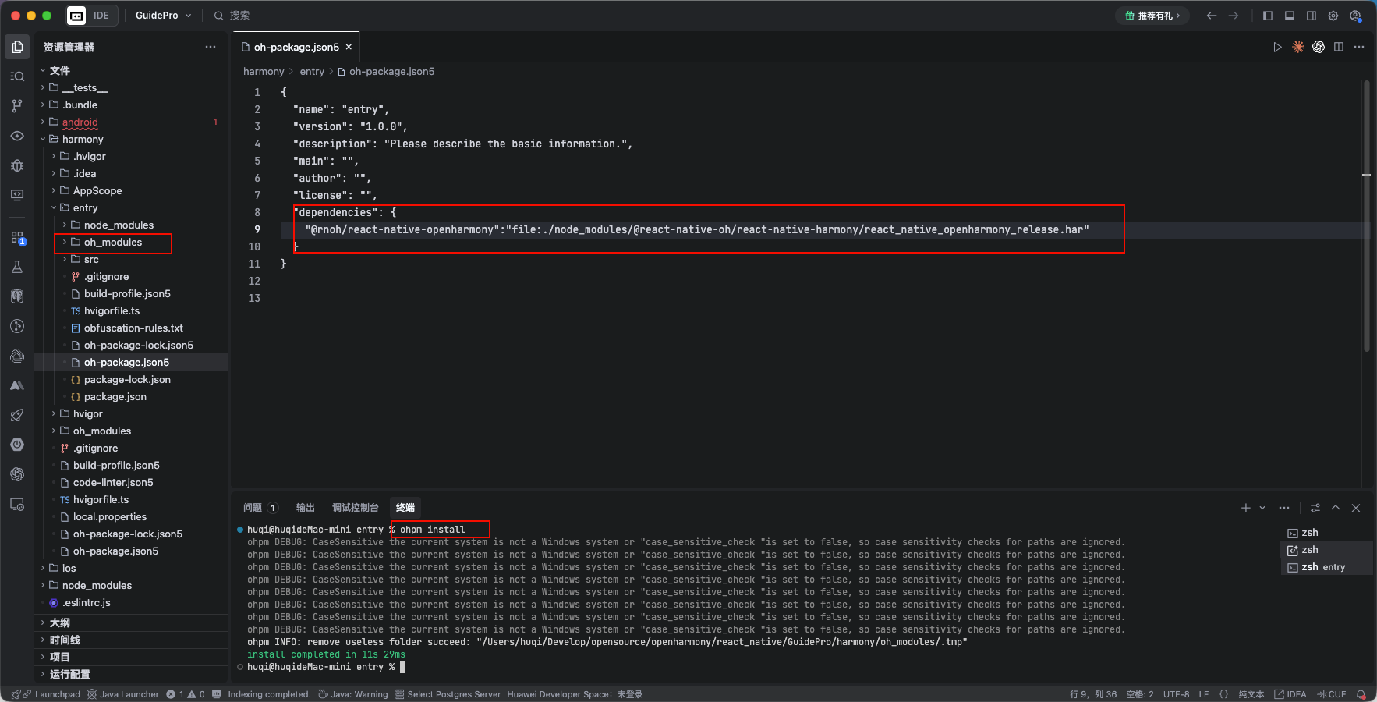Screen dimensions: 1377x702
Task: Open the PostgreSQL elephant icon in sidebar
Action: point(17,296)
